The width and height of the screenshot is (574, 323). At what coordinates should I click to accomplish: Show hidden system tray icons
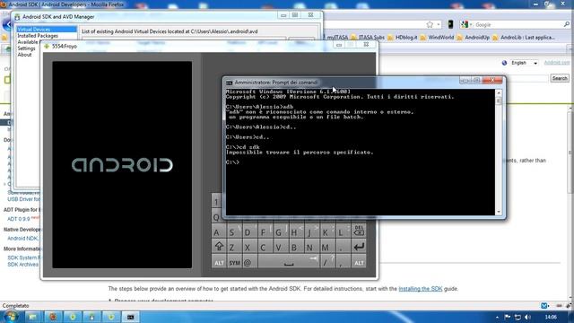[x=497, y=317]
